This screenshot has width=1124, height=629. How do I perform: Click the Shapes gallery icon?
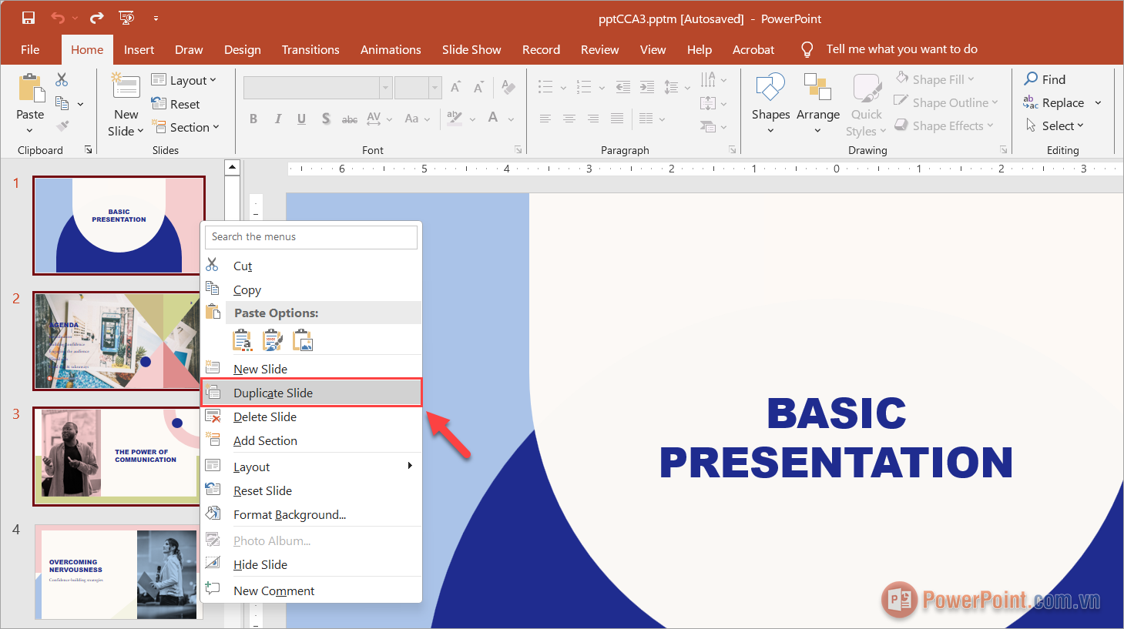click(x=770, y=87)
